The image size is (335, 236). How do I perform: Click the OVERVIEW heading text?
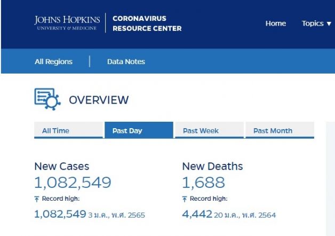point(99,100)
